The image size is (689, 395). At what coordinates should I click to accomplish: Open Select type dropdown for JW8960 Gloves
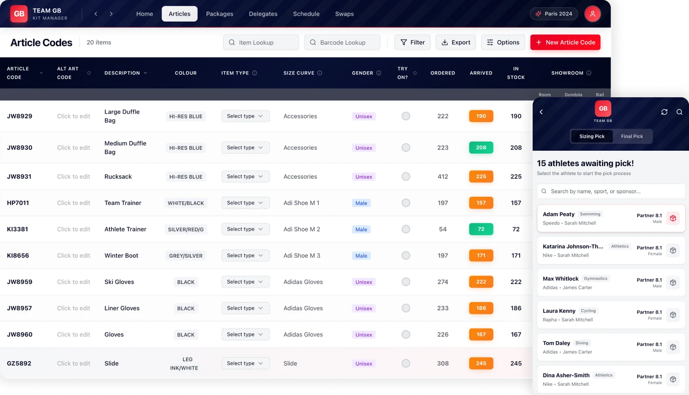245,334
